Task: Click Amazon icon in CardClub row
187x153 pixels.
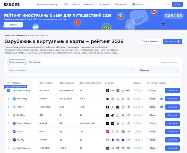Action: pos(123,115)
